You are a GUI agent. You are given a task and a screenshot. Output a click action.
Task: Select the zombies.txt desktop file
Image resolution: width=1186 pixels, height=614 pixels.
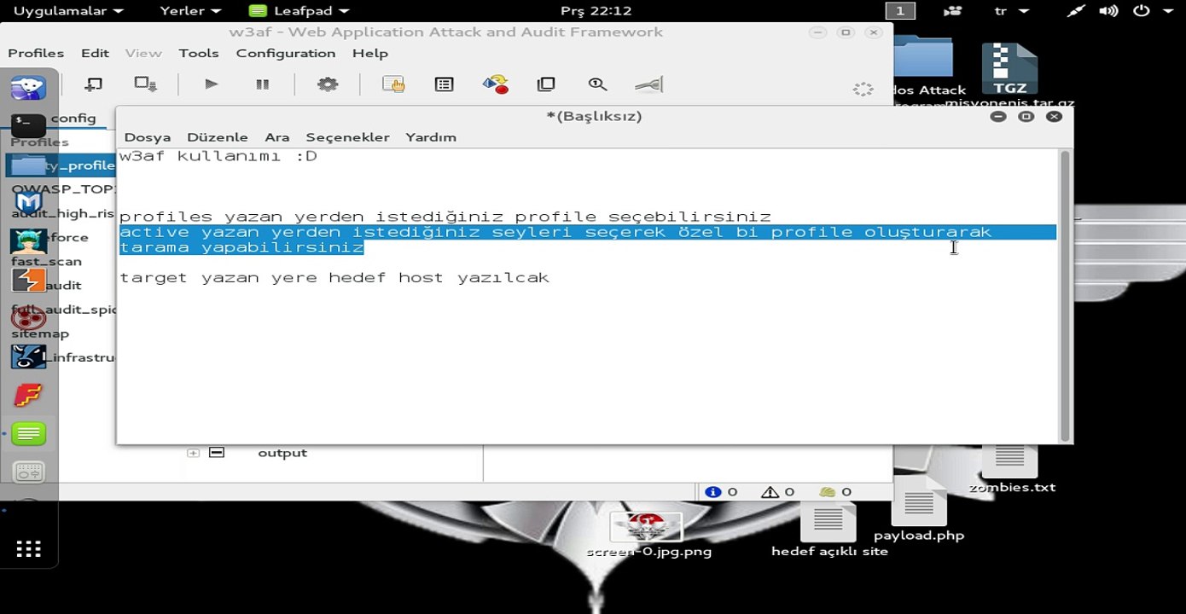click(x=1011, y=466)
